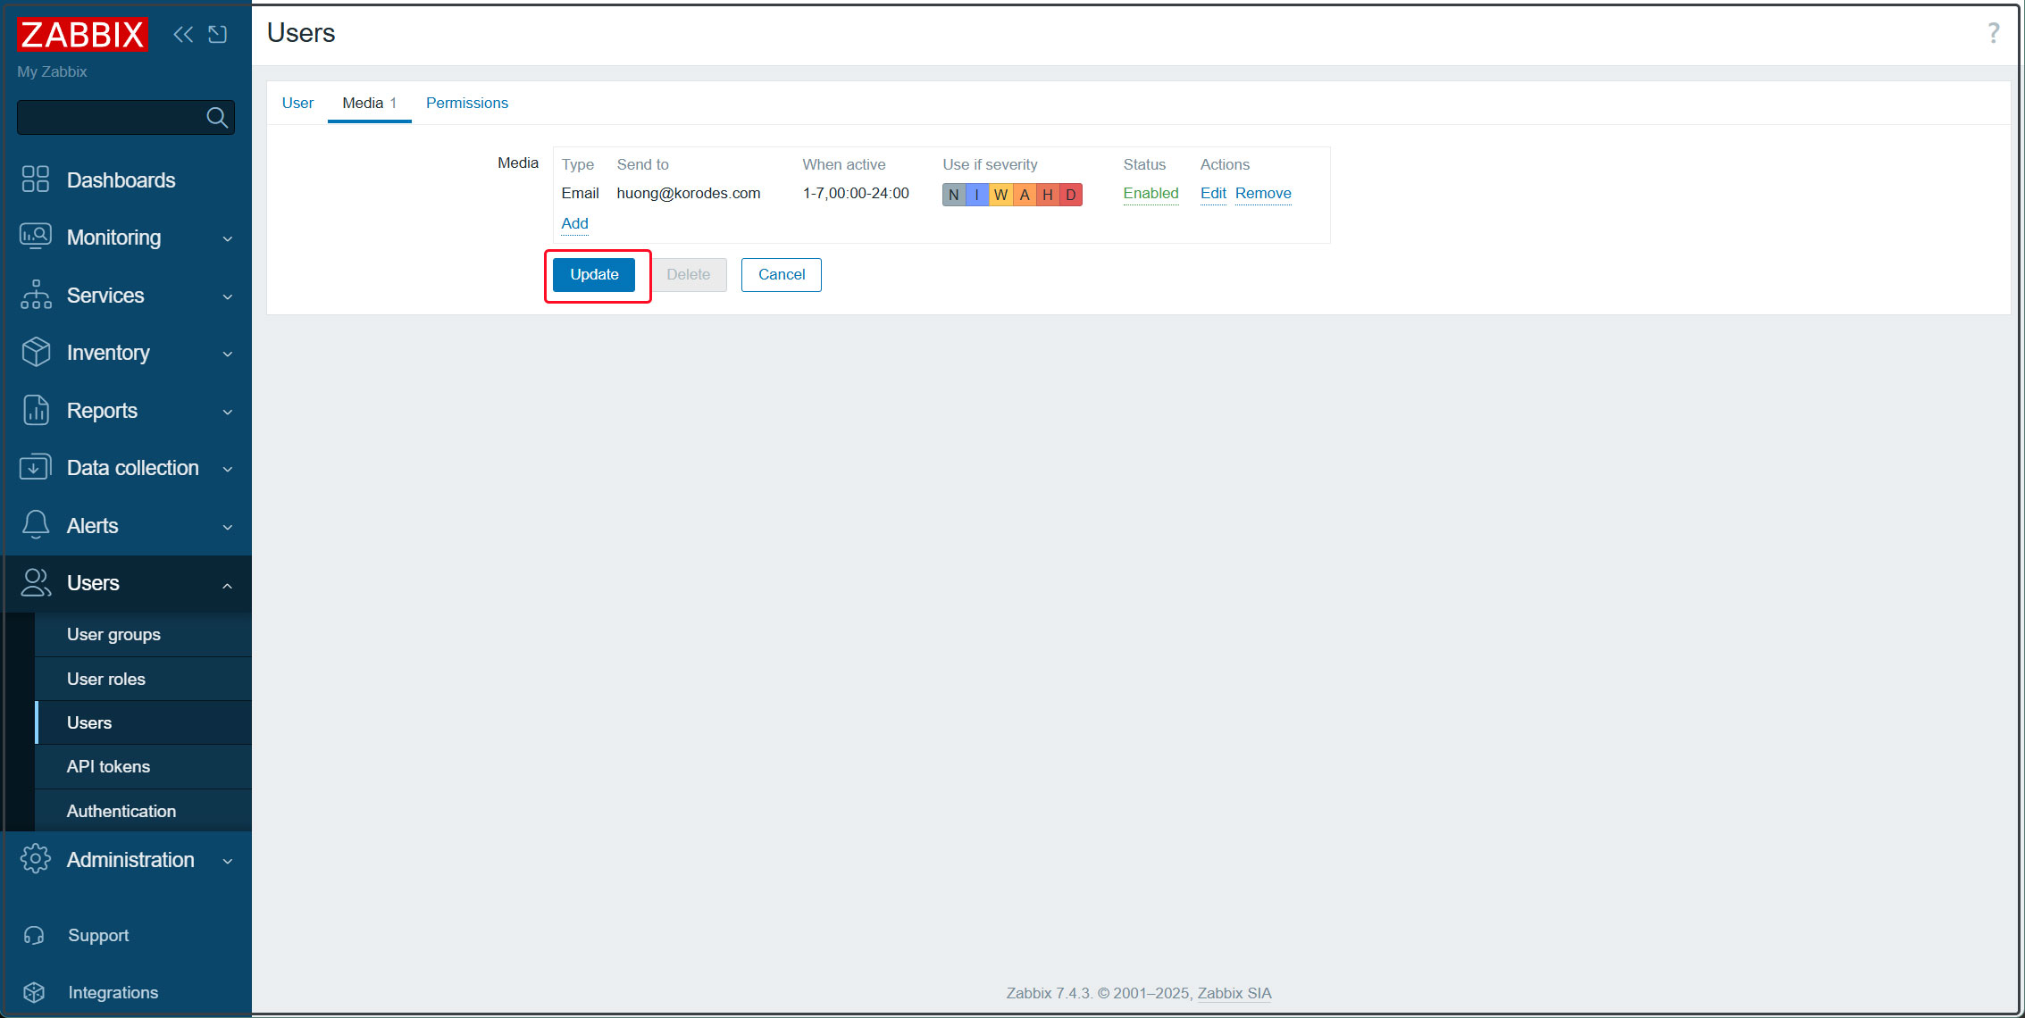This screenshot has height=1018, width=2025.
Task: Toggle the Enabled media status
Action: pyautogui.click(x=1150, y=194)
